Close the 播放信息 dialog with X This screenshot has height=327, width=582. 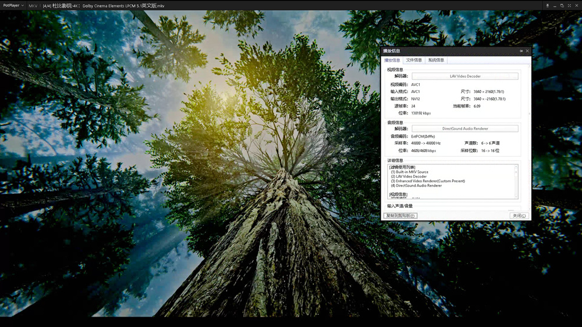coord(527,51)
